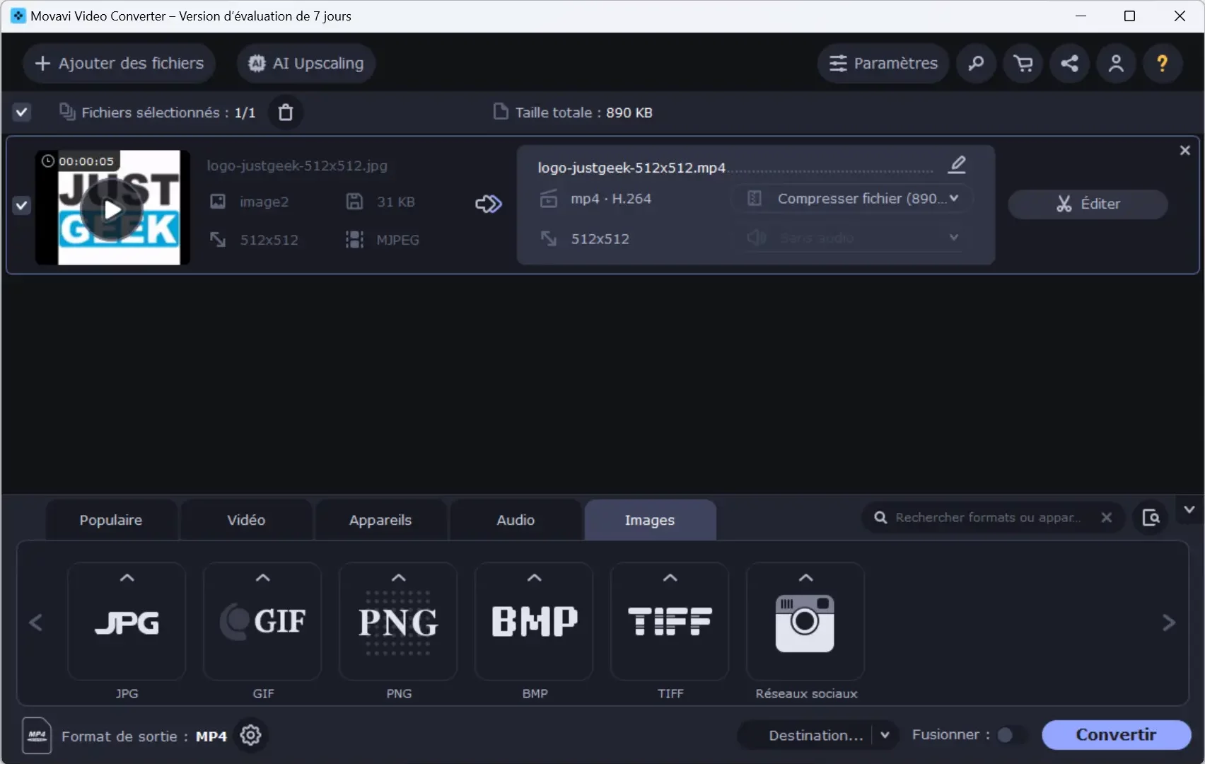The image size is (1205, 764).
Task: Switch to Vidéo tab
Action: 246,520
